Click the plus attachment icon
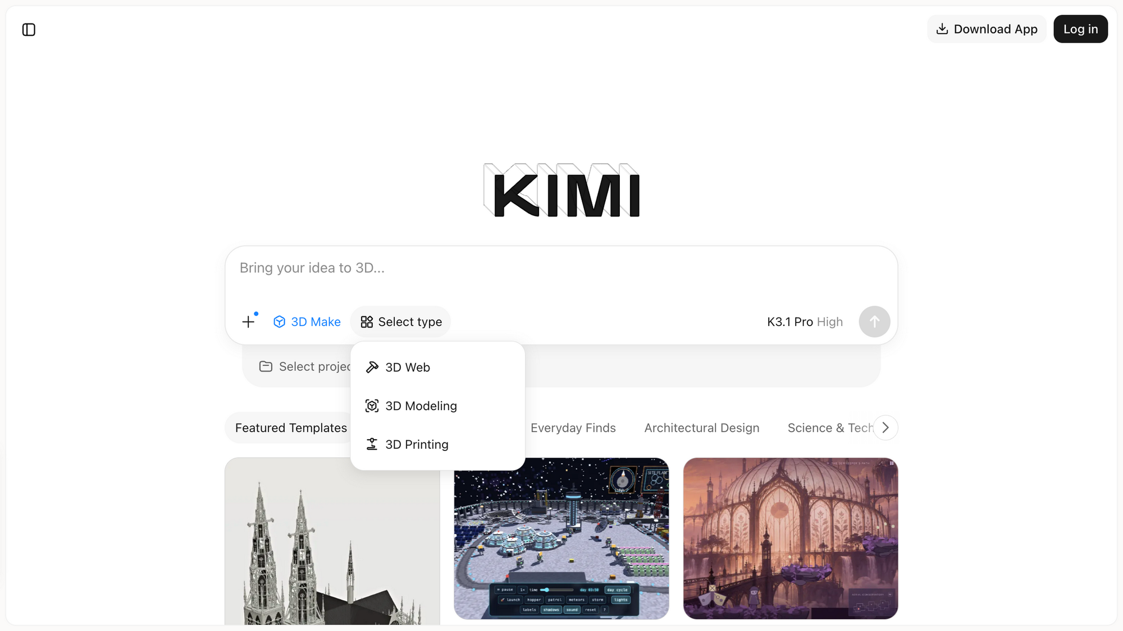Viewport: 1123px width, 631px height. click(248, 321)
